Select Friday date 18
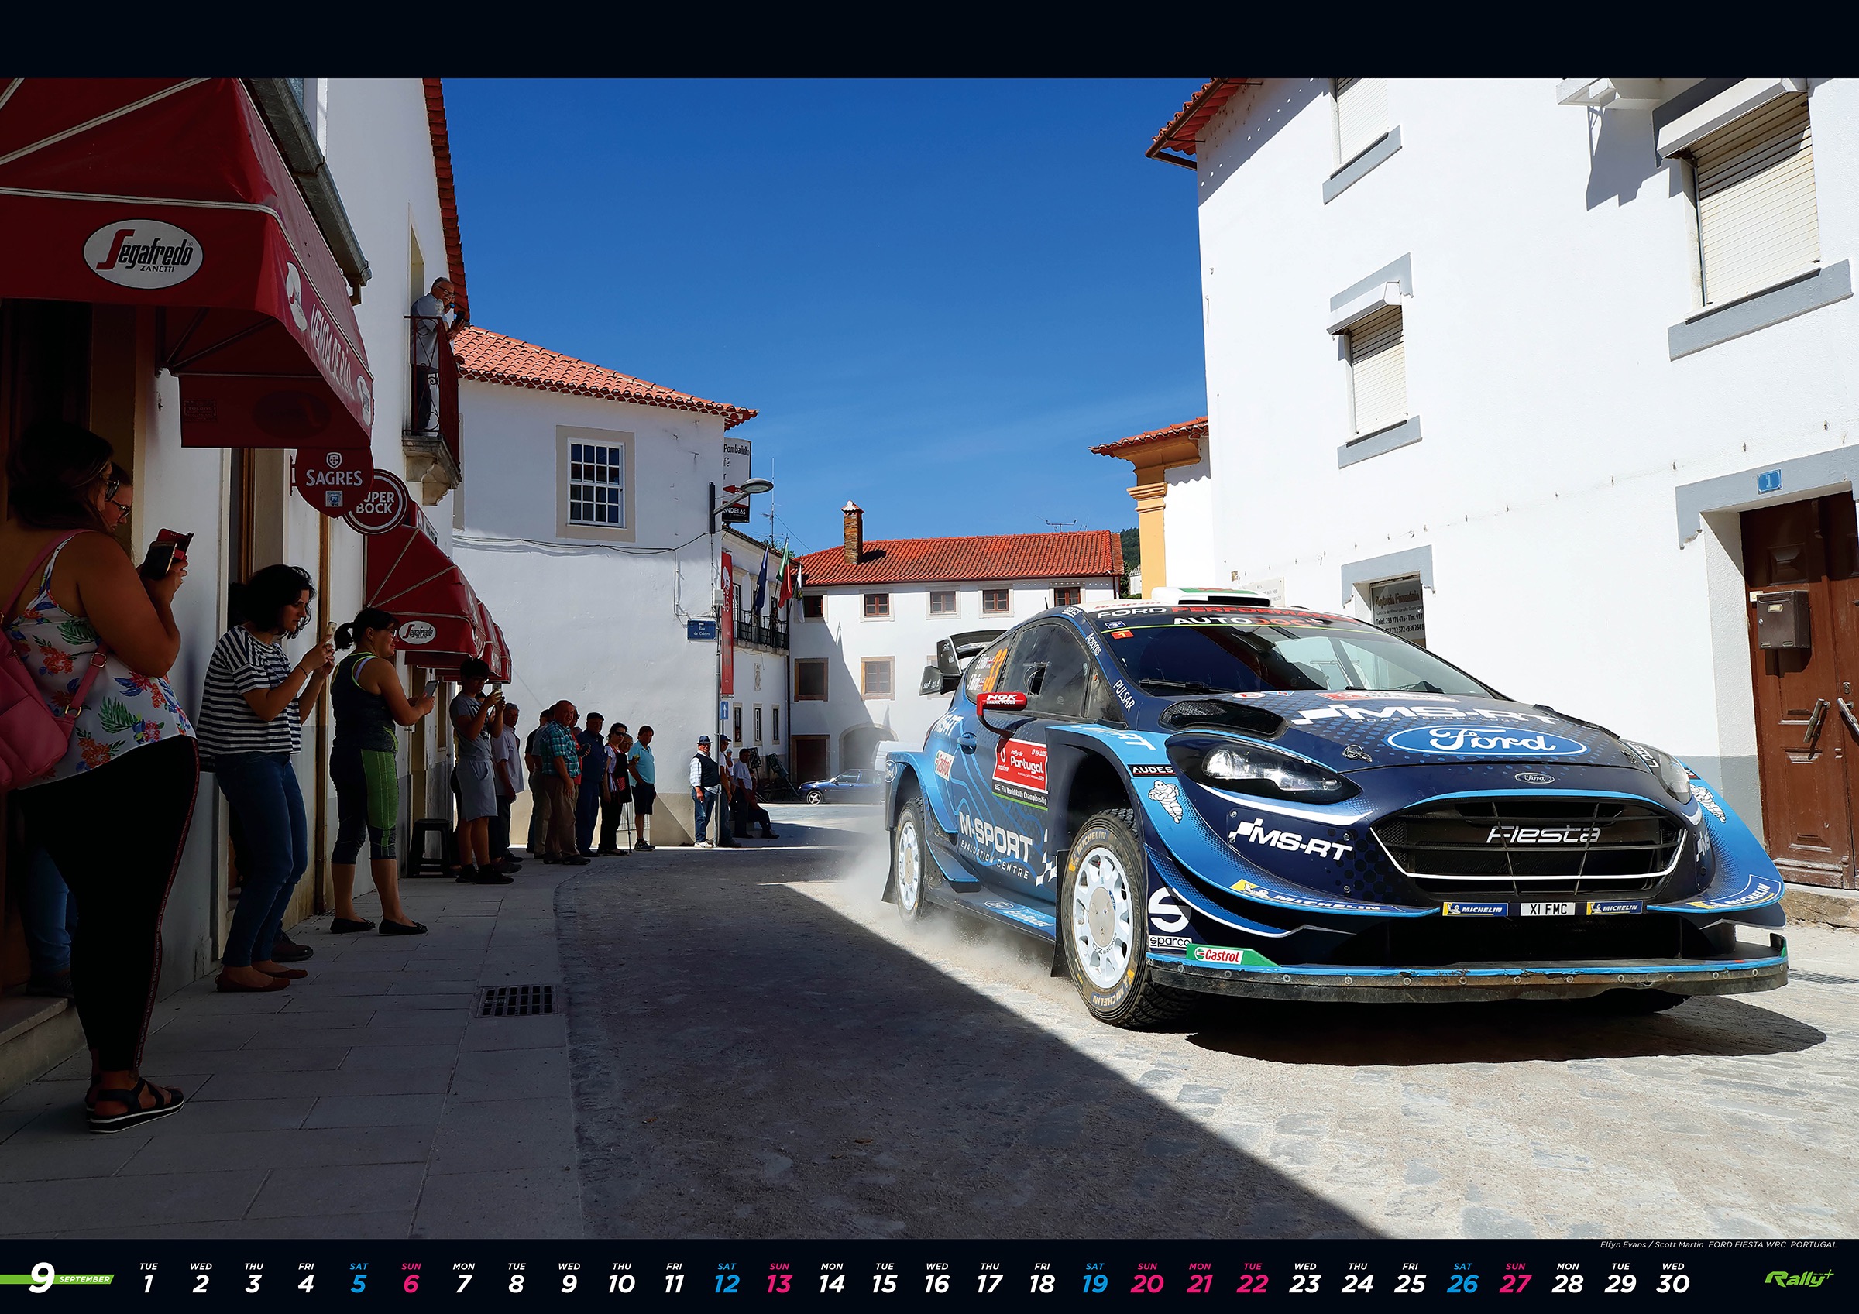The height and width of the screenshot is (1314, 1859). click(x=1043, y=1283)
